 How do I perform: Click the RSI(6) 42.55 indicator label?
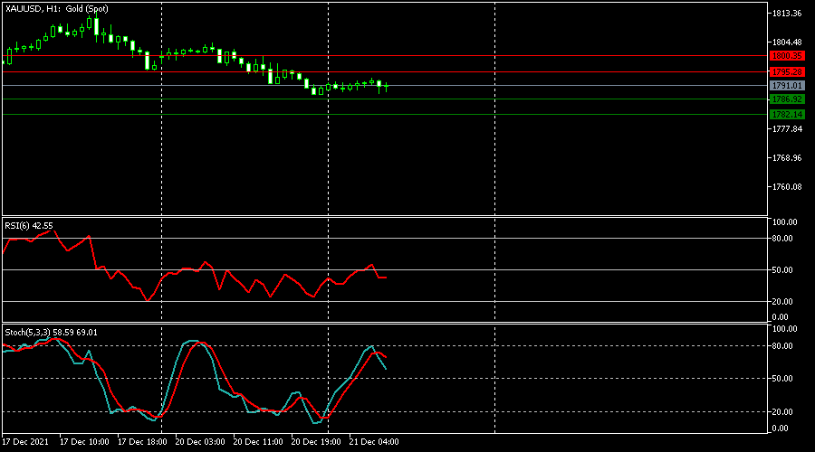coord(29,226)
